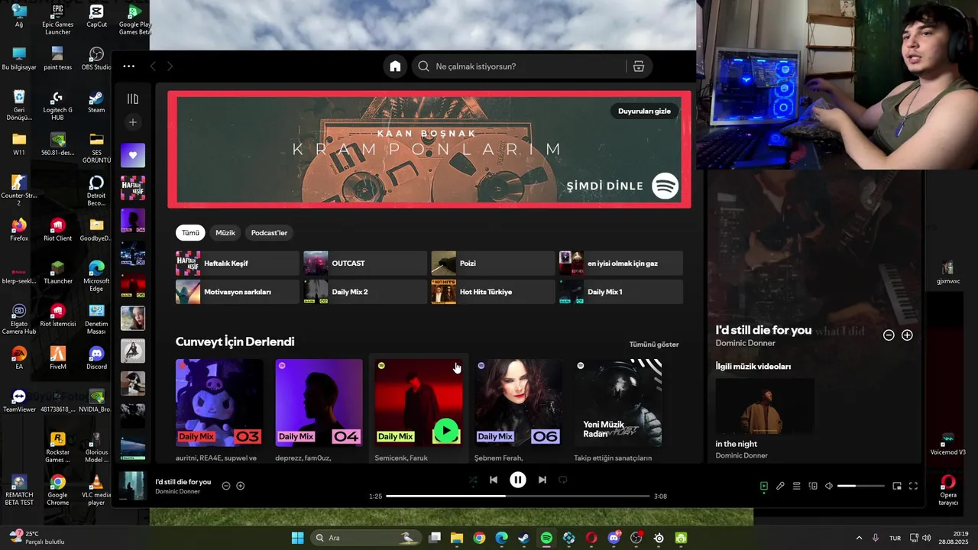
Task: Play Daily Mix with green play button
Action: point(446,431)
